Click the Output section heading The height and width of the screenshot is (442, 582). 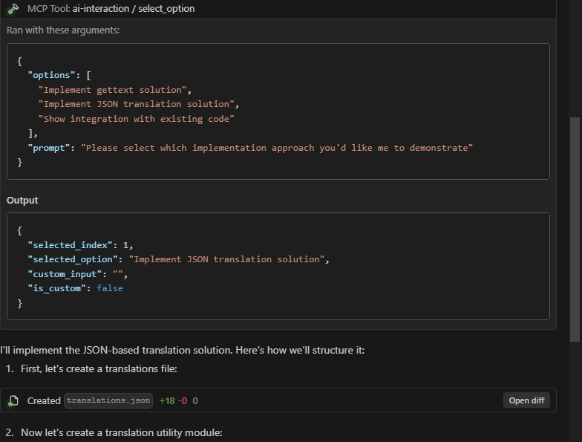pyautogui.click(x=22, y=201)
